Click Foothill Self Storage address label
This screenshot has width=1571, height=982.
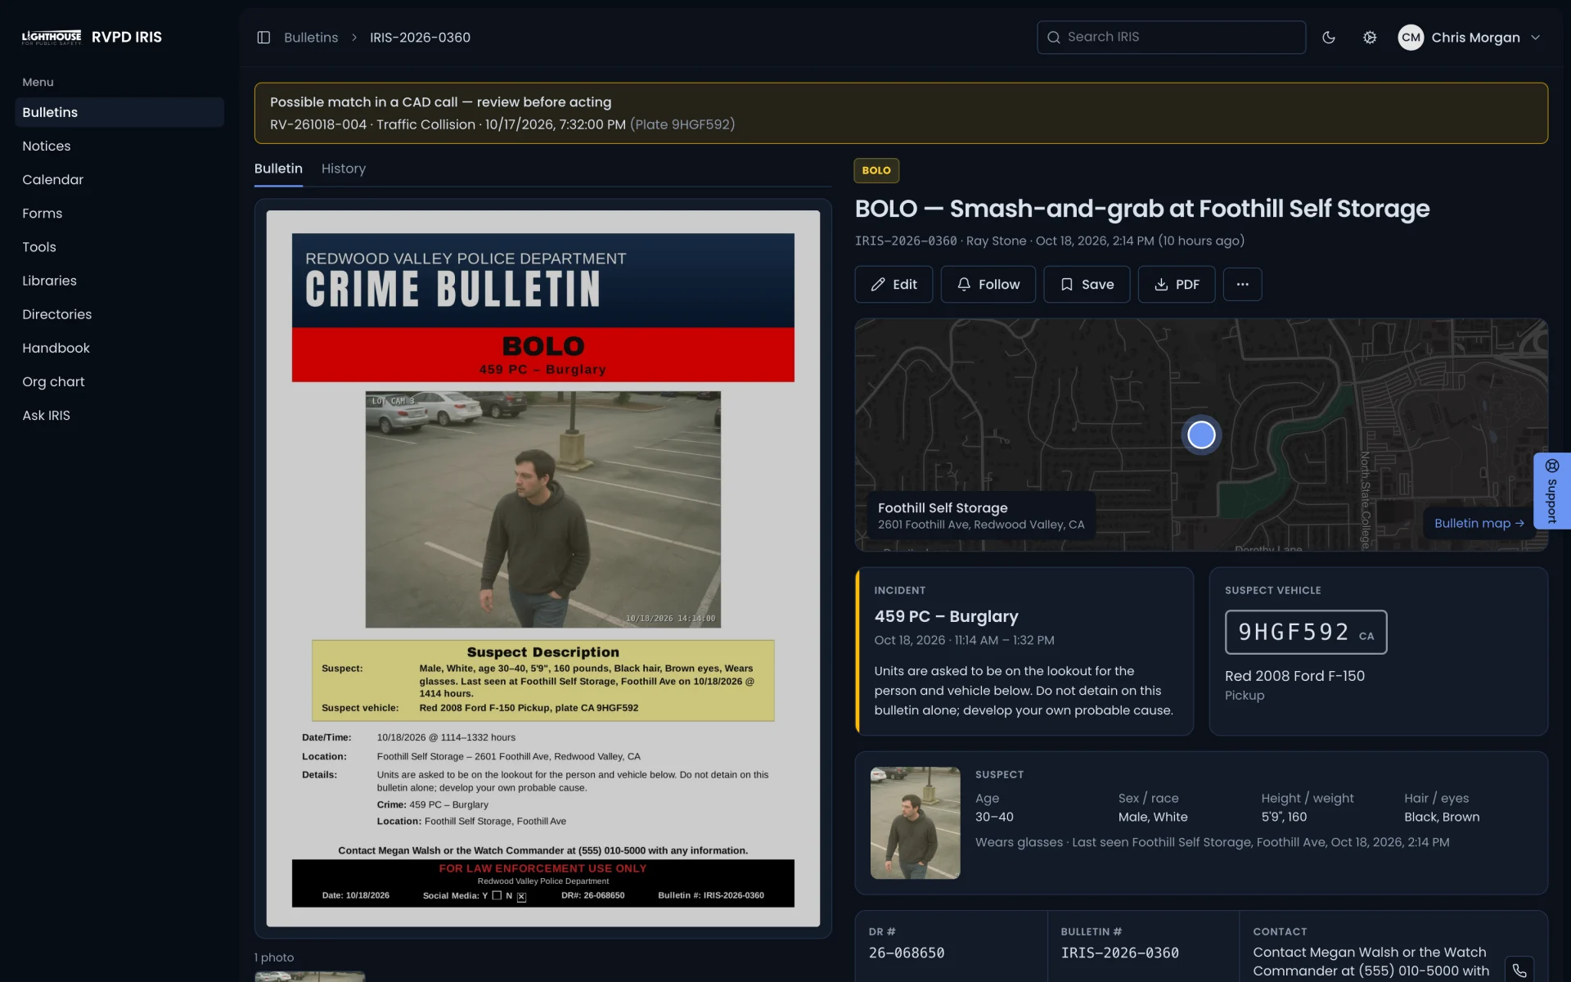click(x=981, y=516)
